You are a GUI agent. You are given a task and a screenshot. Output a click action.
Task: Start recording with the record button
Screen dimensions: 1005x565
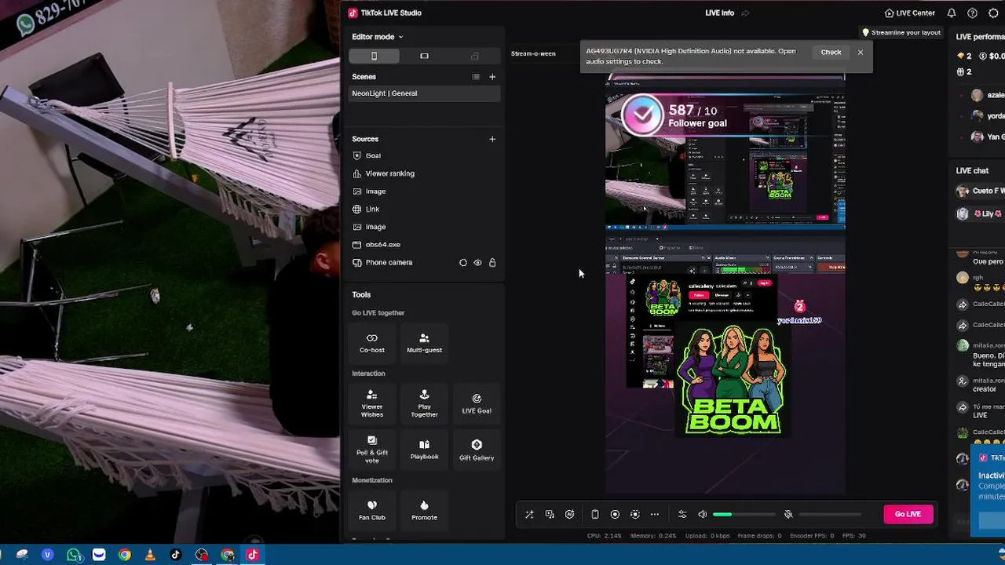click(x=615, y=515)
